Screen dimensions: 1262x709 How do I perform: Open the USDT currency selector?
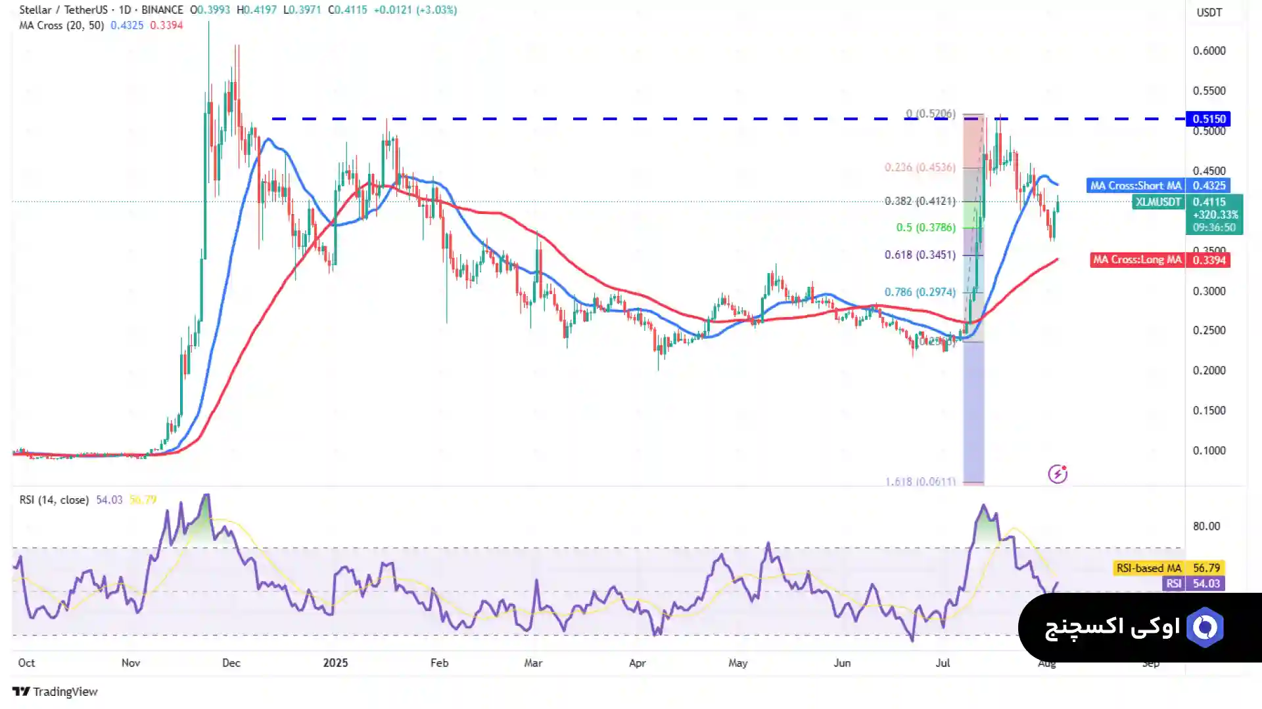click(x=1209, y=12)
